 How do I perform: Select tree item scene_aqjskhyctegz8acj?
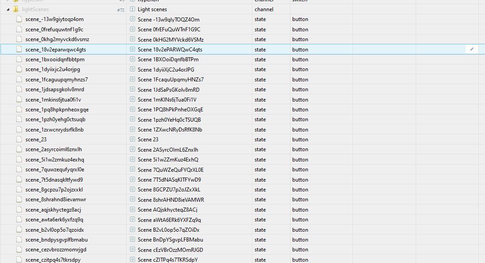53,209
